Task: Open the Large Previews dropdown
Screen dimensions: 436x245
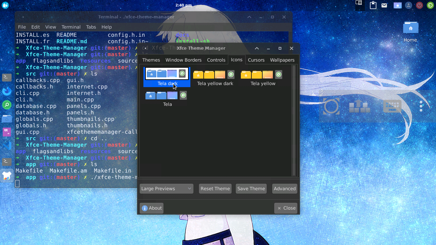Action: tap(166, 189)
